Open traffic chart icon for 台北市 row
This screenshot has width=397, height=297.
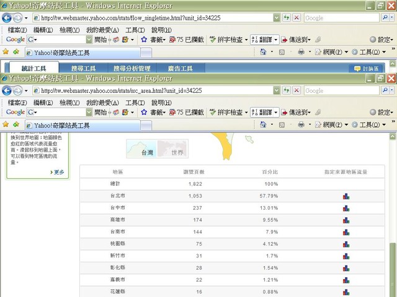(x=346, y=196)
